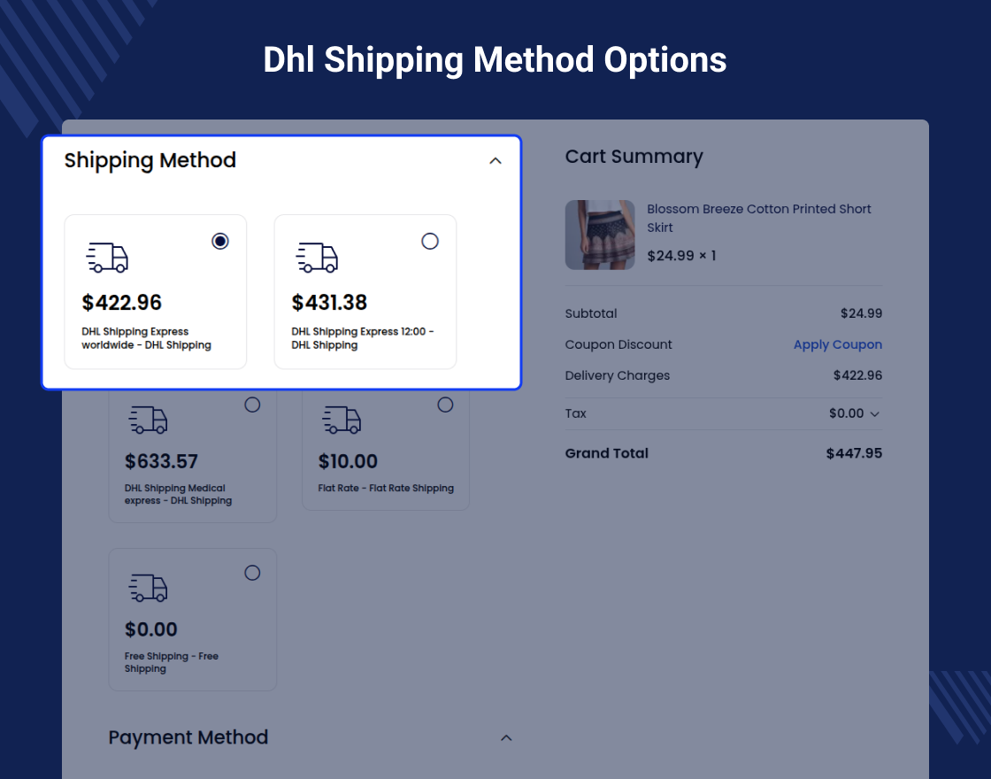Click the truck icon on the $431.38 card

317,257
